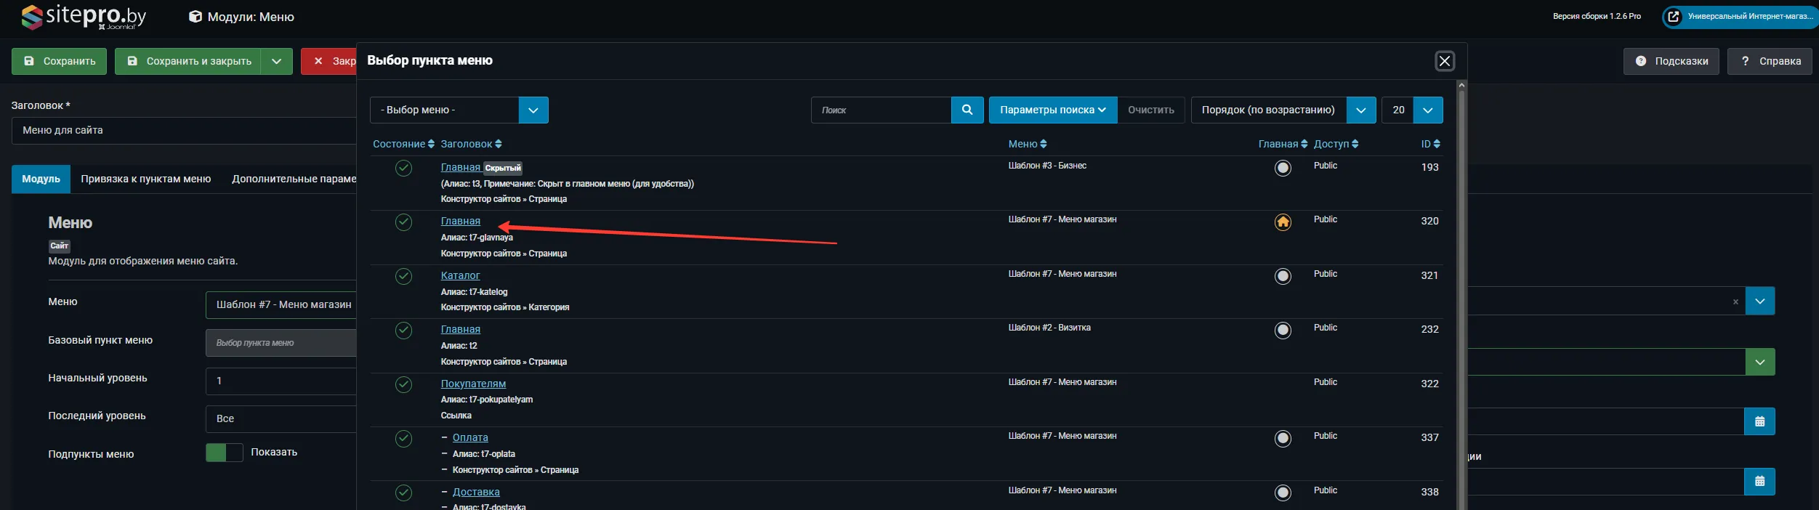
Task: Select the Главная link with alias t7-glavnaya
Action: pos(460,221)
